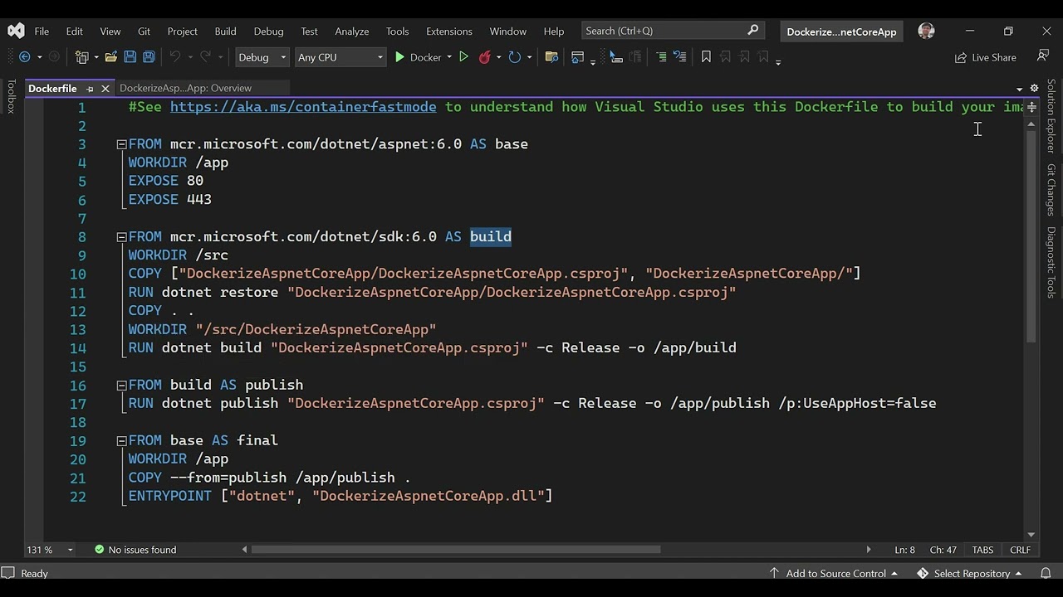Open the signed-in user account avatar
The height and width of the screenshot is (597, 1063).
(927, 31)
